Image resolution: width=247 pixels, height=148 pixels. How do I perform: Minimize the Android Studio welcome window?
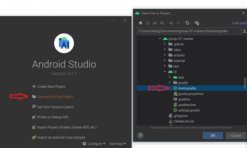(112, 20)
